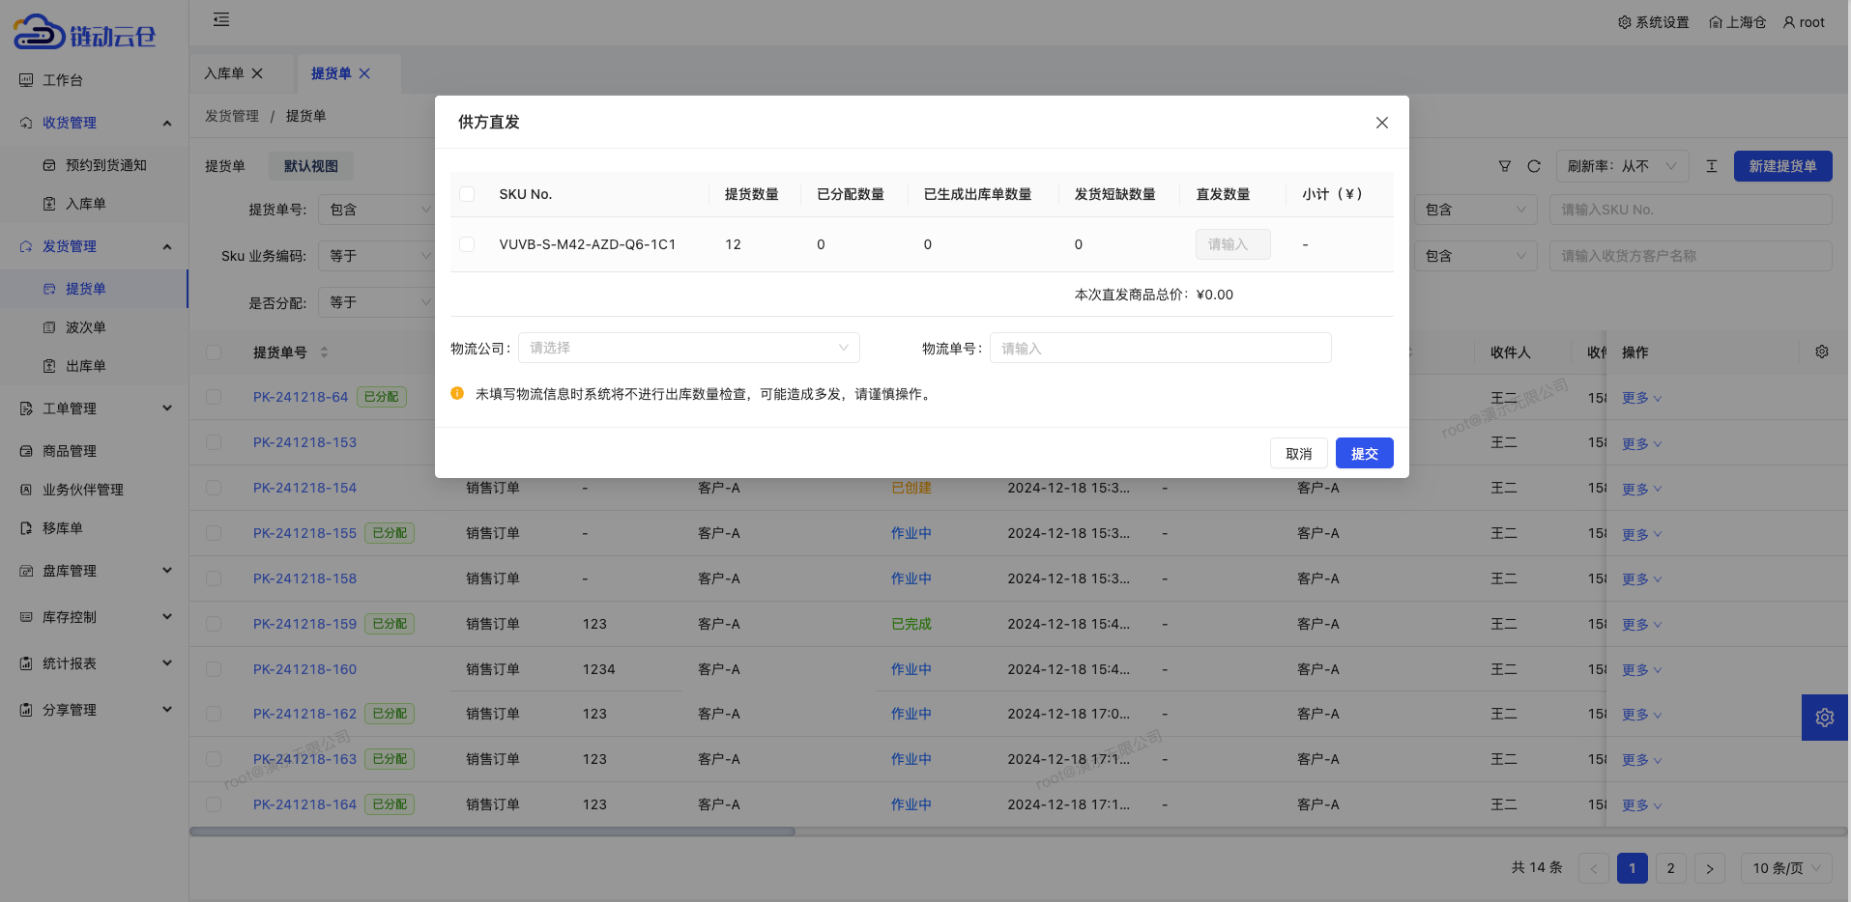The width and height of the screenshot is (1851, 902).
Task: Toggle the select-all checkbox in the SKU table header
Action: (x=467, y=194)
